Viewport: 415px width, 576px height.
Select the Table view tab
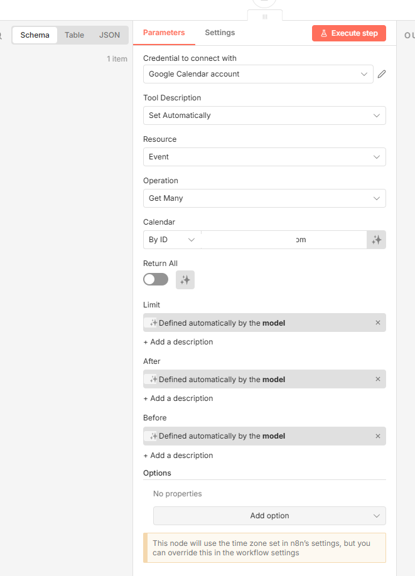tap(74, 35)
